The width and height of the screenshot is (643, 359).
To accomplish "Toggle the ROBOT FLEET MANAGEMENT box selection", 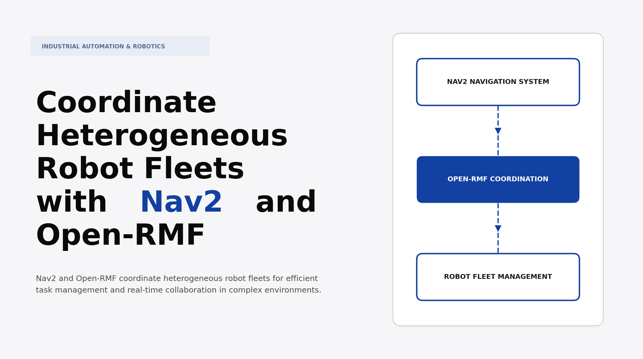I will 498,276.
